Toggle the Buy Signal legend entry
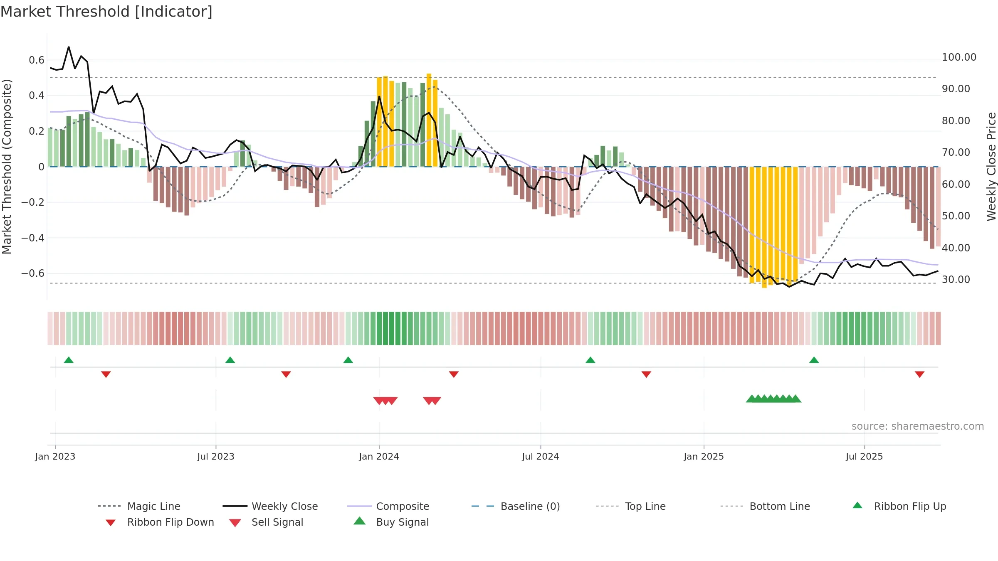This screenshot has height=561, width=998. point(391,522)
